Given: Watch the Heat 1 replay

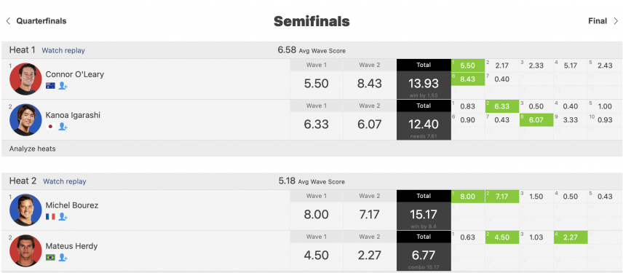Looking at the screenshot, I should pyautogui.click(x=63, y=50).
